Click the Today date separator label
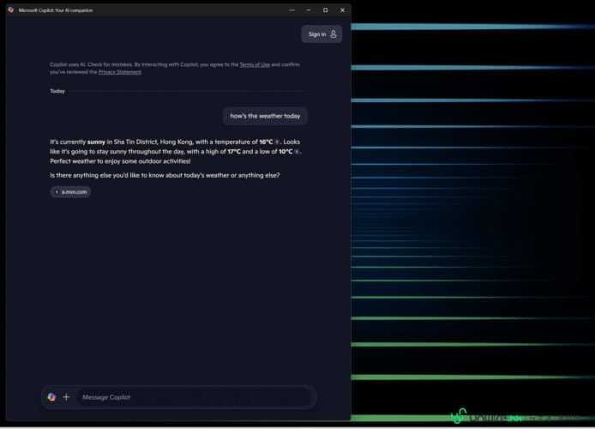The height and width of the screenshot is (429, 595). pyautogui.click(x=57, y=91)
